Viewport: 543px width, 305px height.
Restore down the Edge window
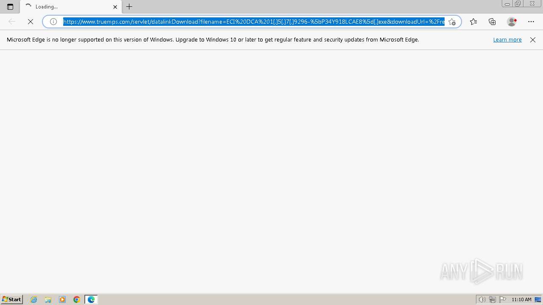(x=518, y=4)
